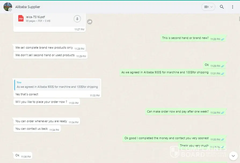Select message 'You can contact us back'
The image size is (240, 163).
[37, 129]
